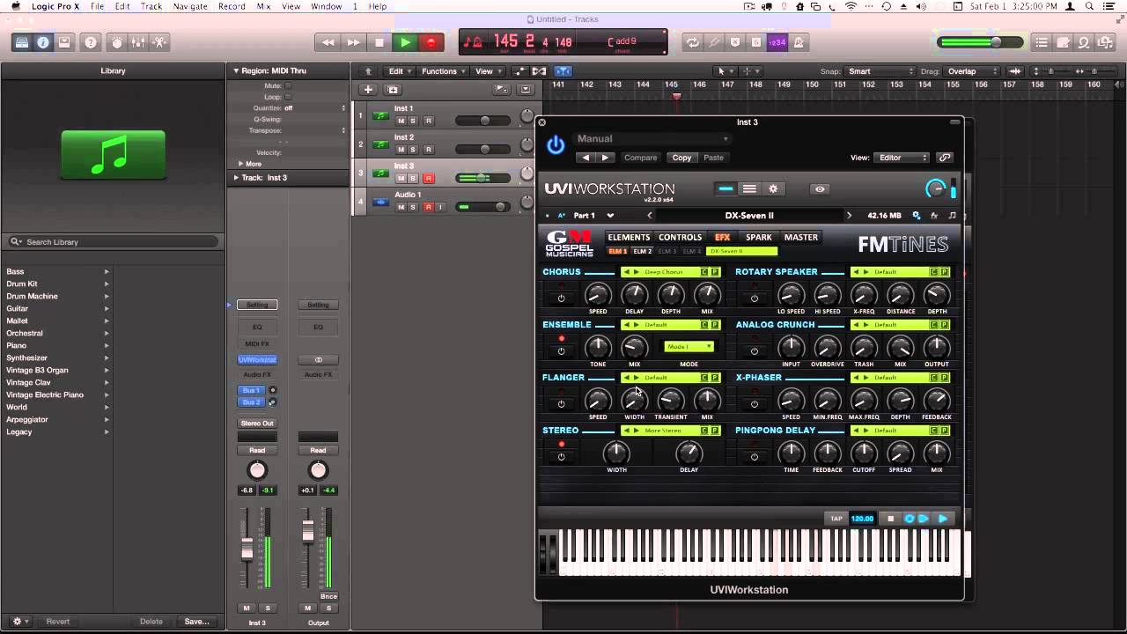This screenshot has width=1127, height=634.
Task: Stop playback in Logic transport
Action: [379, 42]
